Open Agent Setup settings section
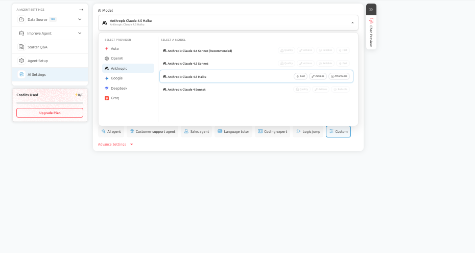This screenshot has height=253, width=475. pos(50,61)
